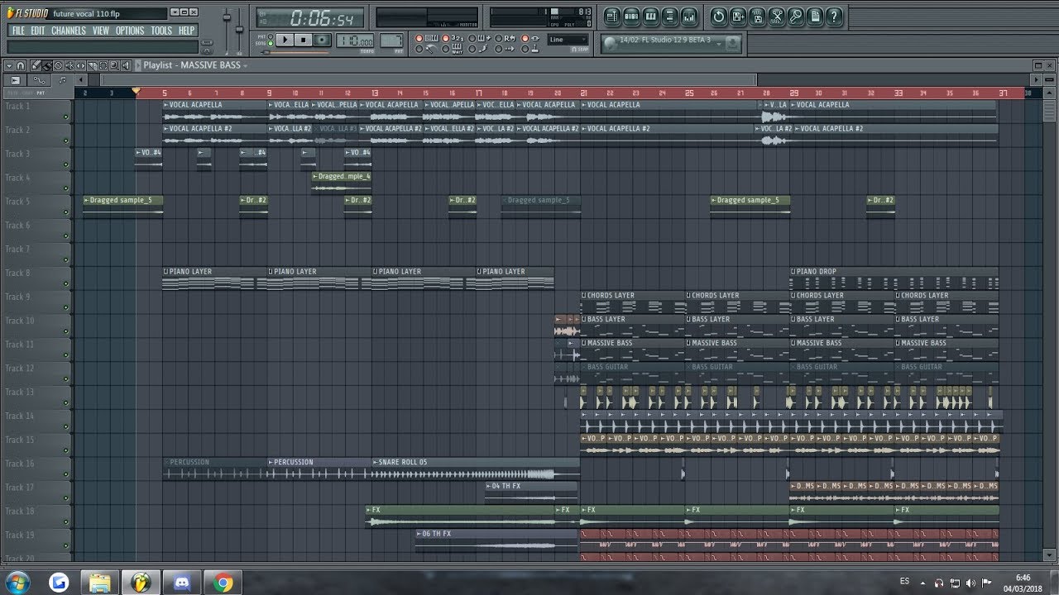Open the news panel dropdown arrow
This screenshot has width=1059, height=595.
719,43
